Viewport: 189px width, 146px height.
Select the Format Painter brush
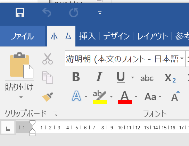click(x=48, y=97)
